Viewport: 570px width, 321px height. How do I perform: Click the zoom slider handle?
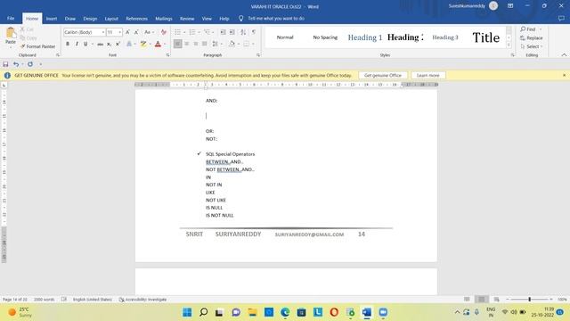point(529,300)
